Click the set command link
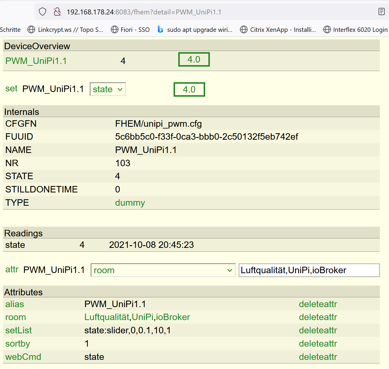 (x=11, y=88)
